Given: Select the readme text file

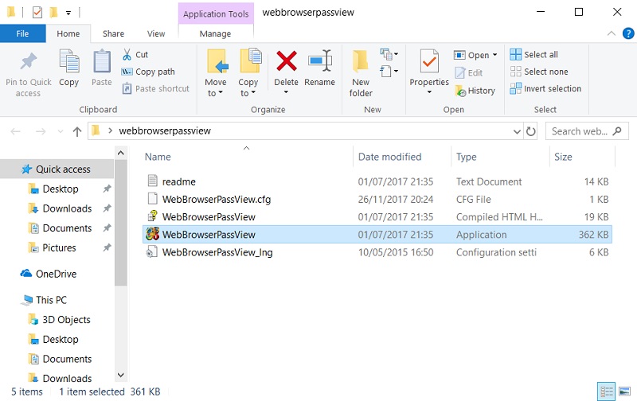Looking at the screenshot, I should click(x=377, y=181).
